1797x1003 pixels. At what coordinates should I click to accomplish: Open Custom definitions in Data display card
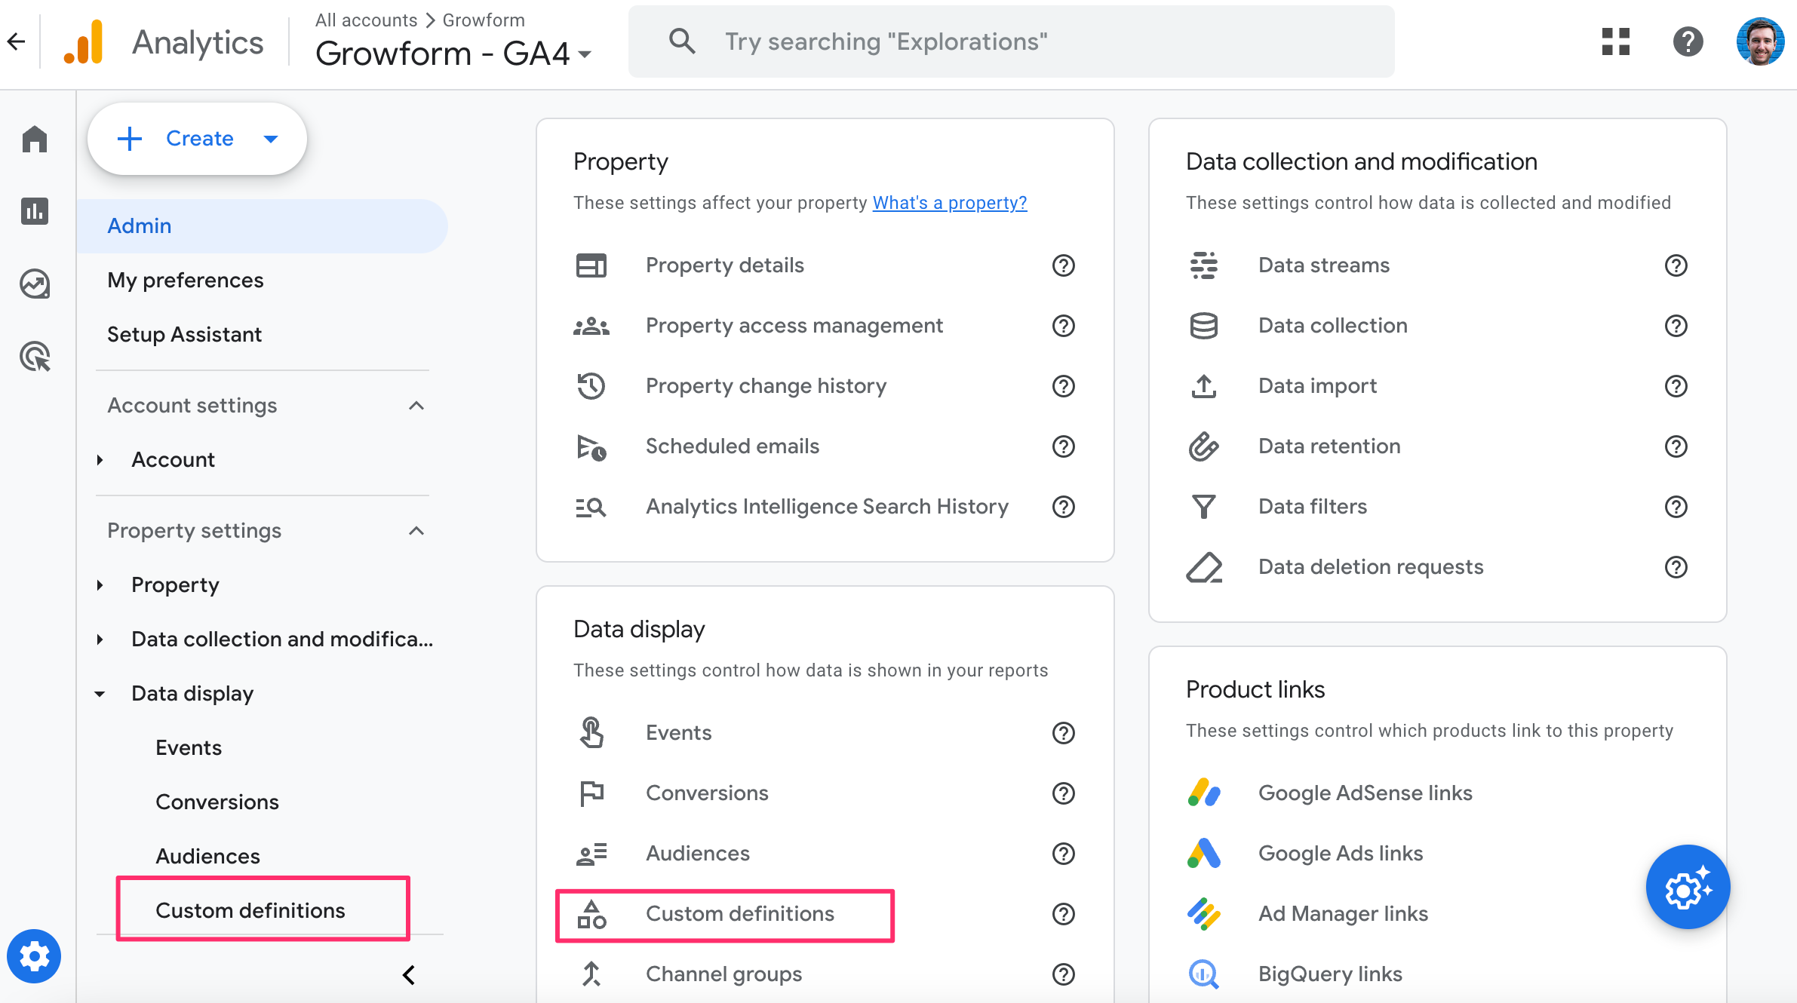(x=740, y=914)
